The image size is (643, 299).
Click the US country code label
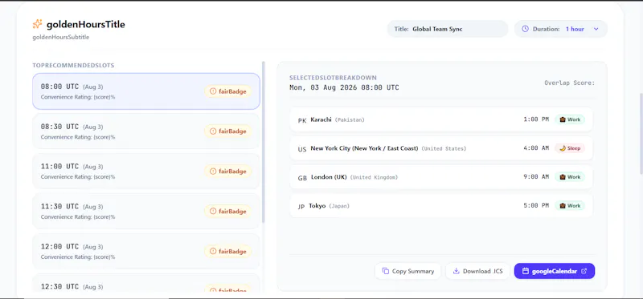pos(302,149)
